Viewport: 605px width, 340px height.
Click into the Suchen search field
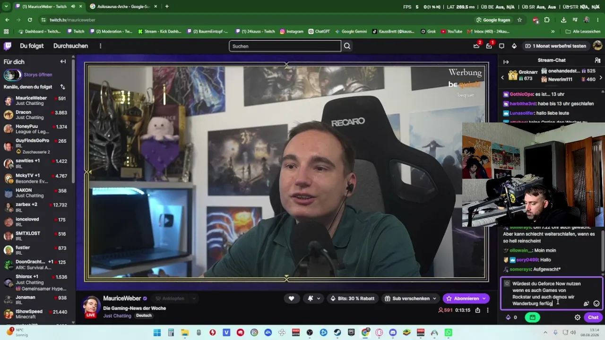pos(285,46)
